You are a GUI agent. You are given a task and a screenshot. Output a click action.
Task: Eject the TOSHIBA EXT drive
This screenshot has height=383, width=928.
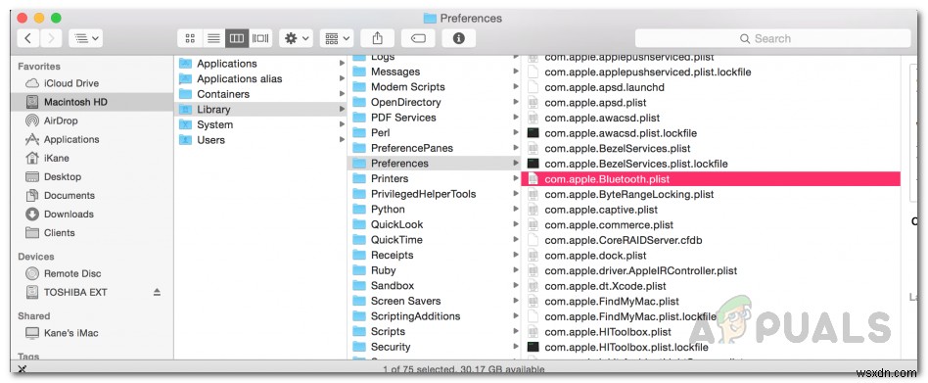(157, 292)
